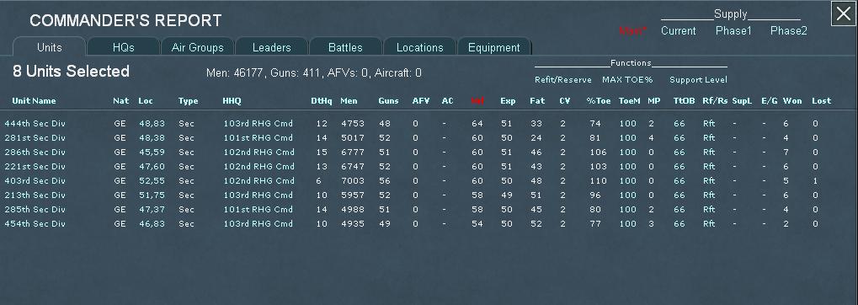This screenshot has height=305, width=858.
Task: Click %Toe value 106
Action: (598, 152)
